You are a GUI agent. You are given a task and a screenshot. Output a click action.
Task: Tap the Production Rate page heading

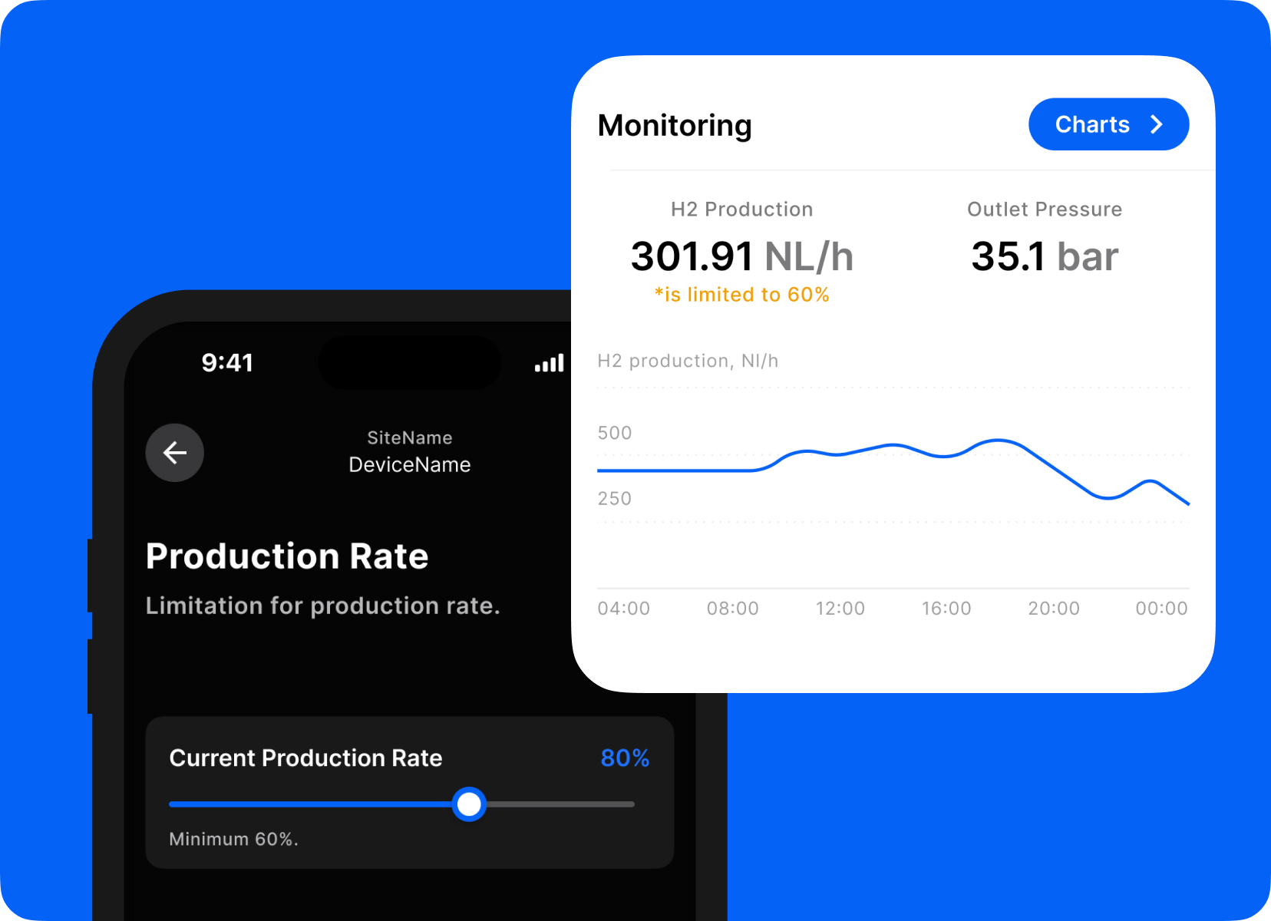click(287, 556)
